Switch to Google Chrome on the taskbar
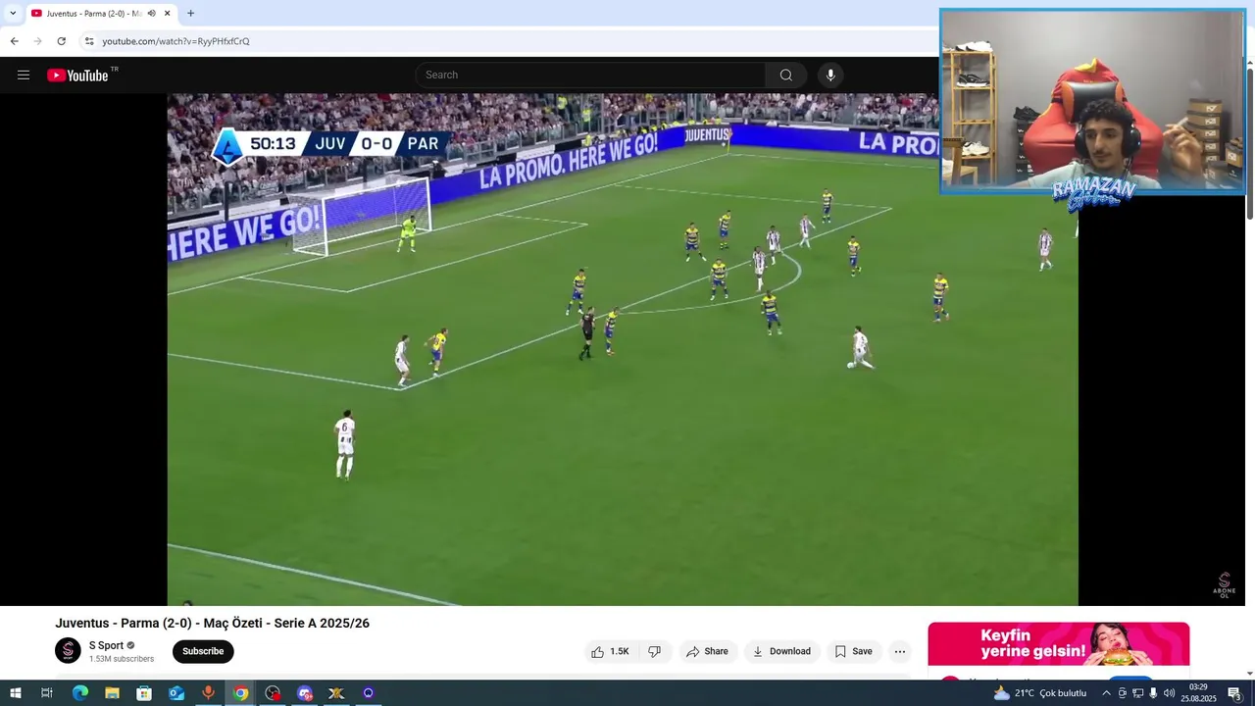 (x=240, y=693)
